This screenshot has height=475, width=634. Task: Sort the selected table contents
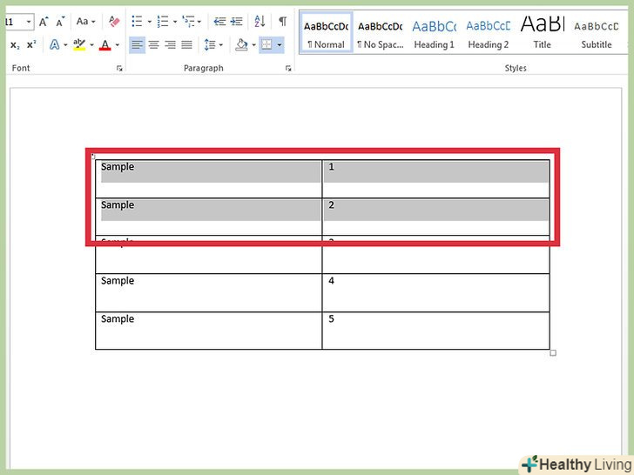pos(260,22)
